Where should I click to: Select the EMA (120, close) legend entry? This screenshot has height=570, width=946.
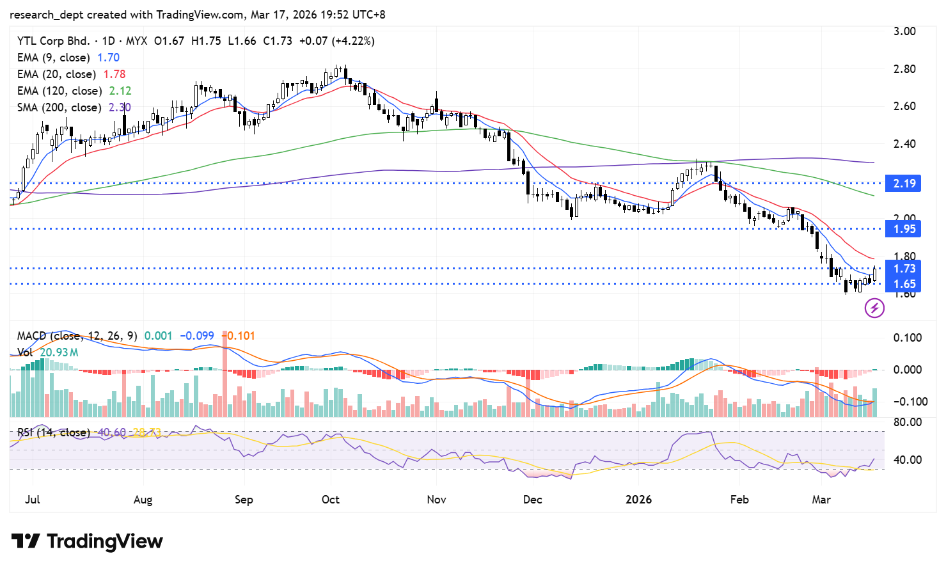tap(59, 91)
